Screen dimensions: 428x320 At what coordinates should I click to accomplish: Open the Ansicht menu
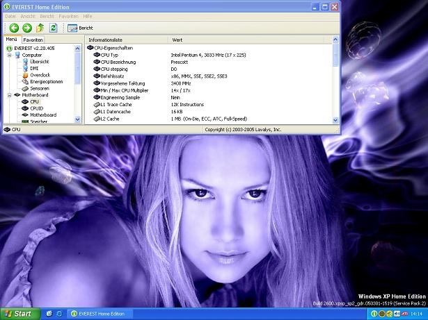click(x=28, y=17)
